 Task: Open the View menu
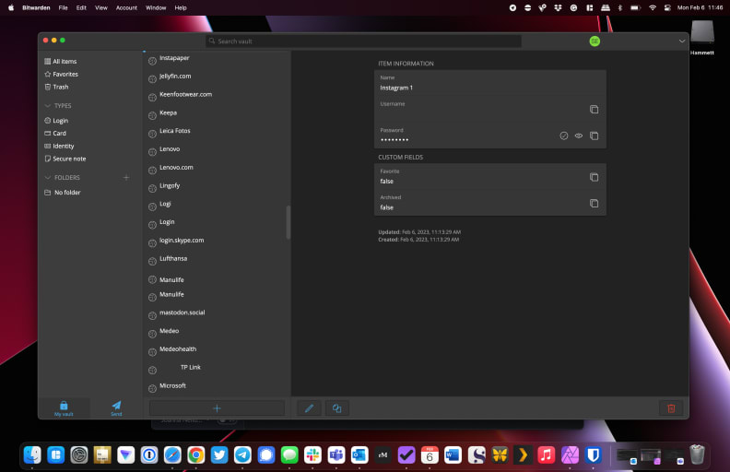(x=101, y=7)
